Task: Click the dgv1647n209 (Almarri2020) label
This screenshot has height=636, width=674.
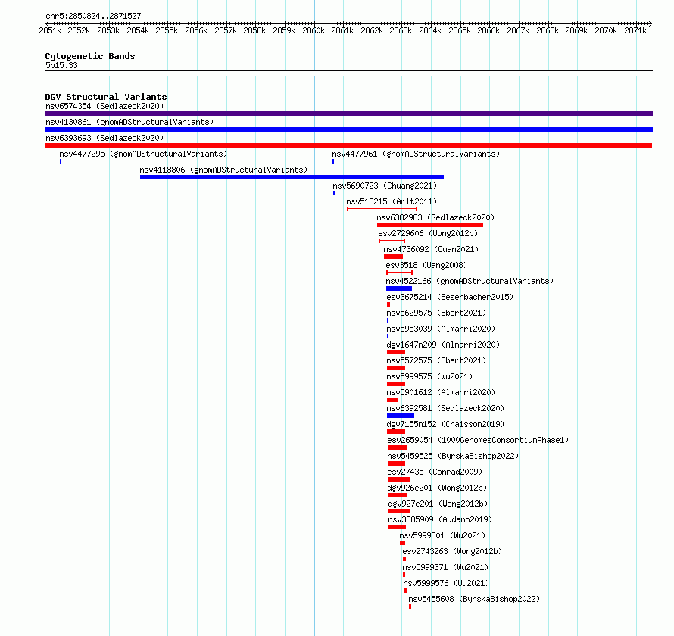Action: (443, 344)
